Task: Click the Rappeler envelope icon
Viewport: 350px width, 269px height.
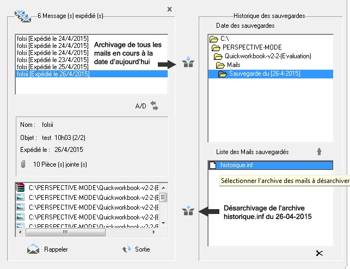Action: pyautogui.click(x=33, y=249)
